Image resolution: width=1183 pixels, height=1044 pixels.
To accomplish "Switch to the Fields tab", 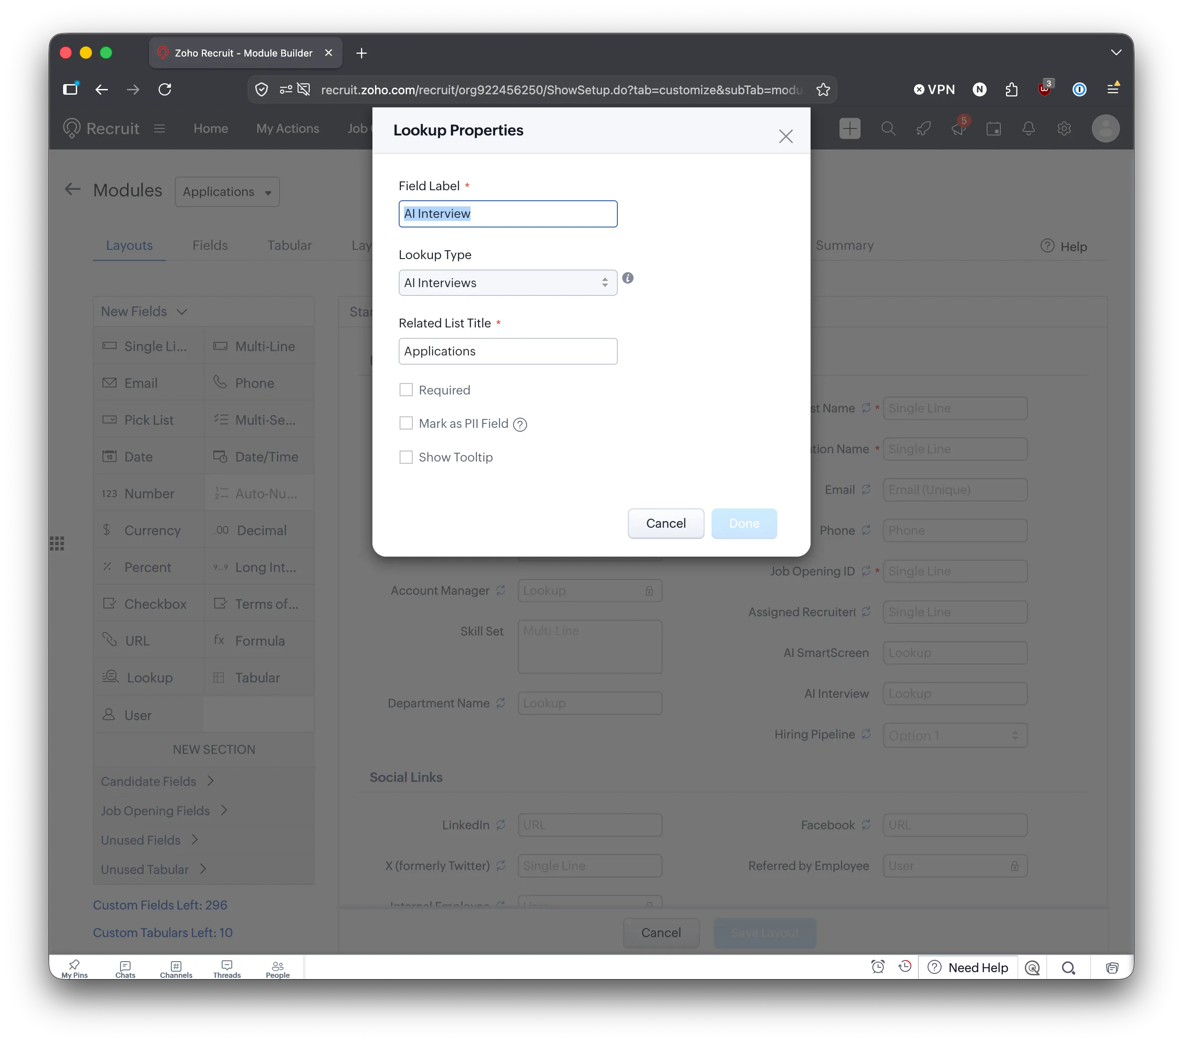I will point(210,245).
